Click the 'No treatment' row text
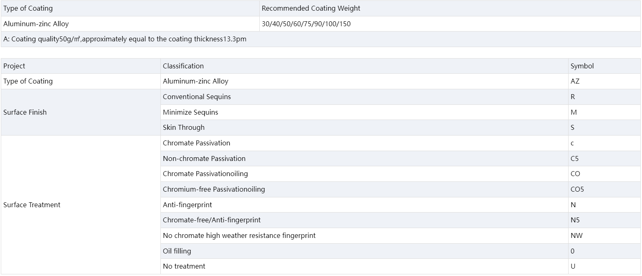This screenshot has width=642, height=276. pos(184,266)
